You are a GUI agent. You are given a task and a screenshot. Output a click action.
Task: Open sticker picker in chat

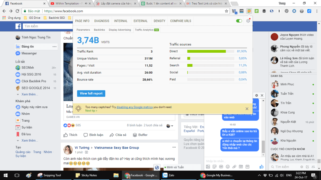click(215, 167)
